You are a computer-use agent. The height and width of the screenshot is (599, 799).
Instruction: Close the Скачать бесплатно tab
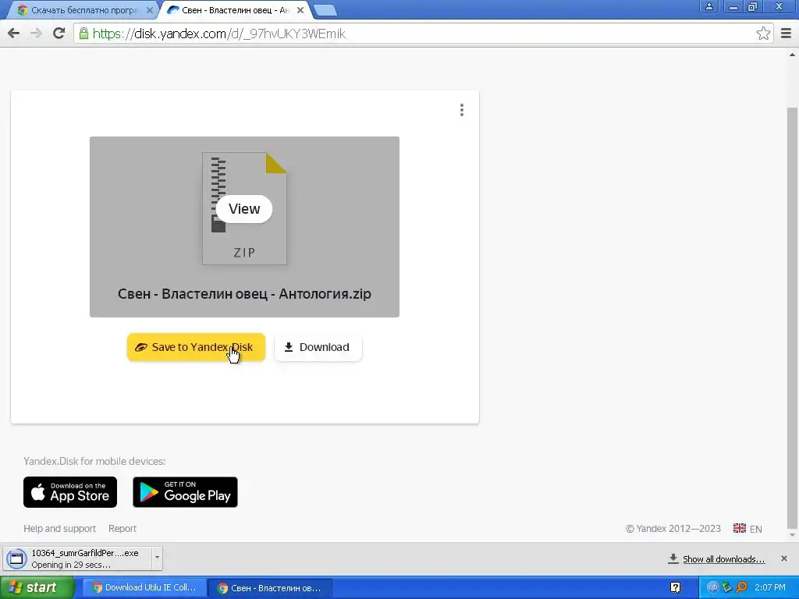(x=149, y=10)
